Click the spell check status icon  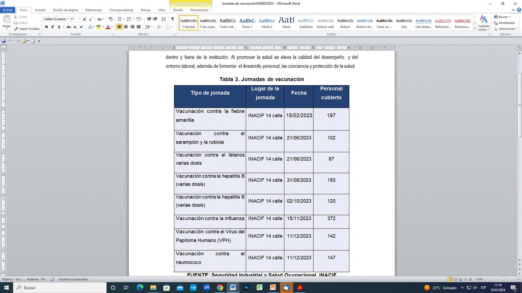[x=52, y=279]
